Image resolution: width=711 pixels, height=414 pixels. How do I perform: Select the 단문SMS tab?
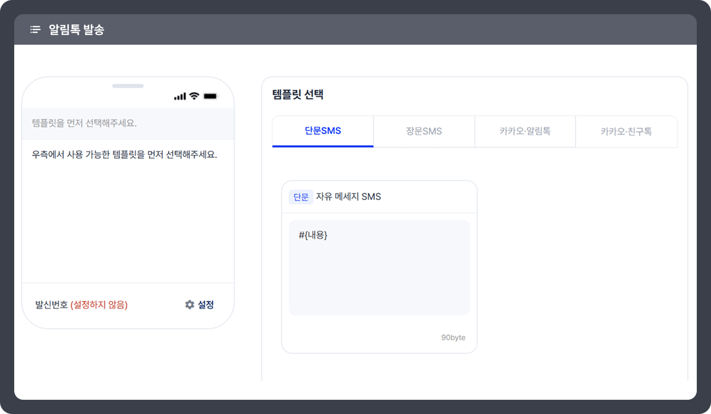[322, 131]
